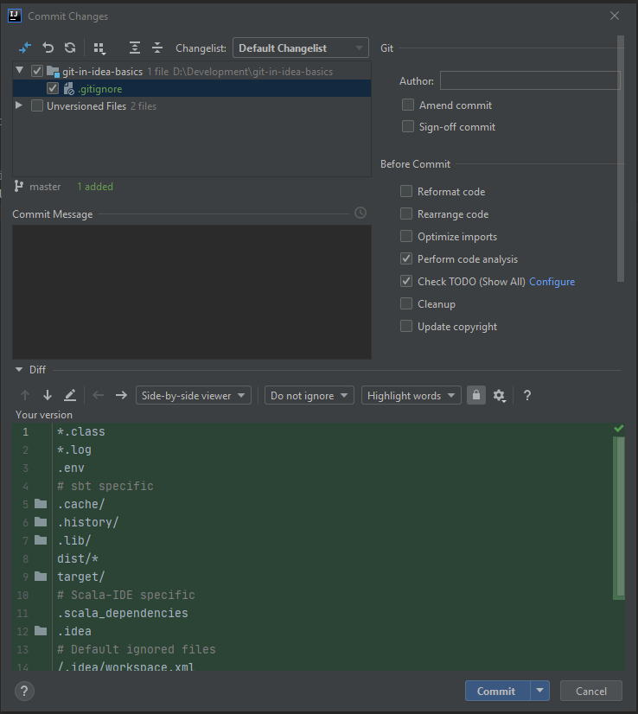Image resolution: width=638 pixels, height=714 pixels.
Task: Enable Update copyright checkbox
Action: (405, 326)
